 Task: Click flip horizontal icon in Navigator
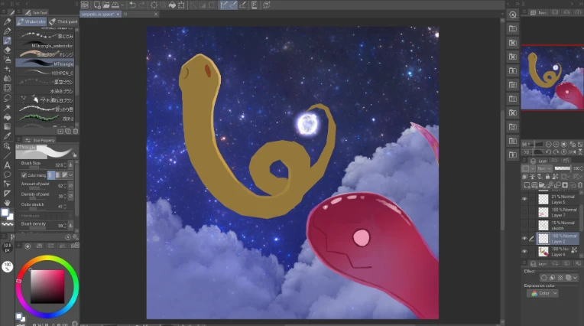coord(573,152)
